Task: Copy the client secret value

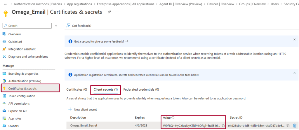Action: click(223, 126)
